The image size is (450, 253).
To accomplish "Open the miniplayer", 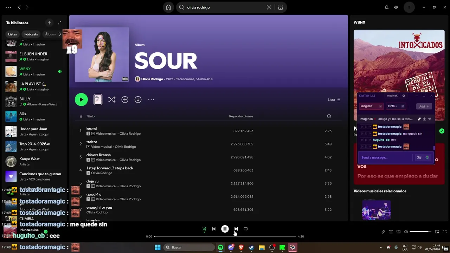I will (437, 232).
